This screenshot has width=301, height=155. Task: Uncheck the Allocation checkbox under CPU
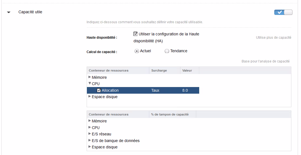point(99,90)
